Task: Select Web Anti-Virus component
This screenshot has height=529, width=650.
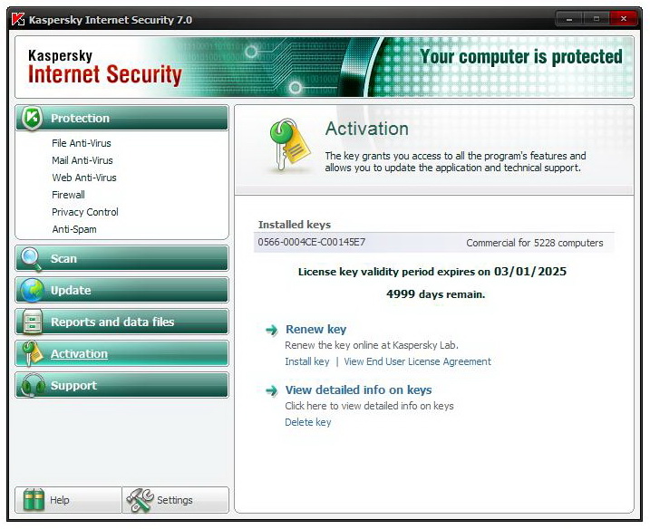Action: [84, 178]
